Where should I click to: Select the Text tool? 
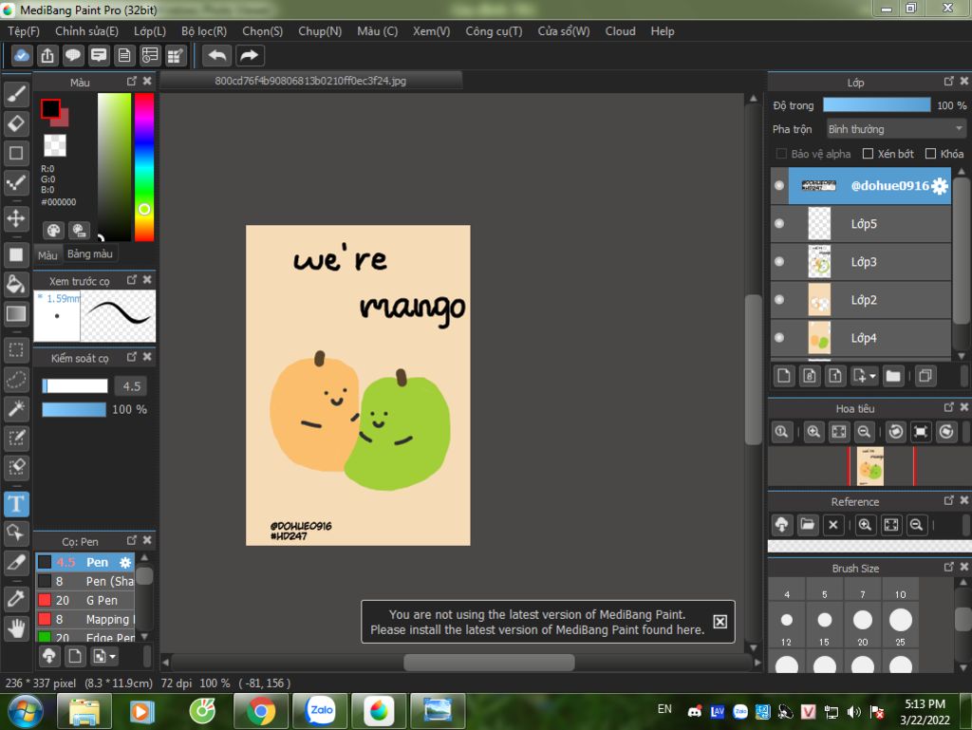[17, 504]
